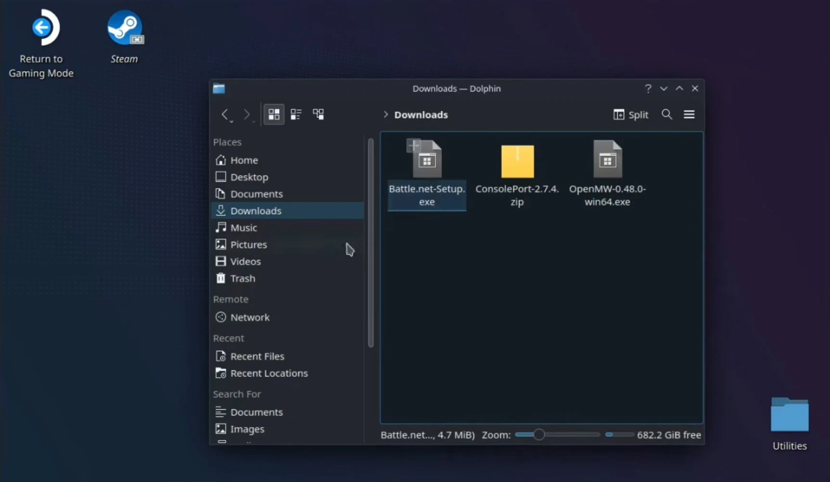Open Music in Places panel
Viewport: 830px width, 482px height.
(287, 228)
